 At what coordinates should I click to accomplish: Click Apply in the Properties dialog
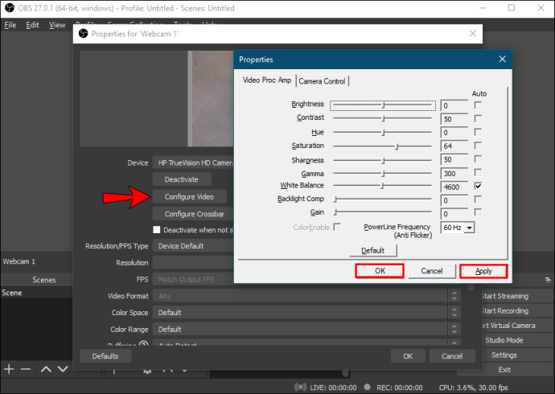click(x=483, y=271)
